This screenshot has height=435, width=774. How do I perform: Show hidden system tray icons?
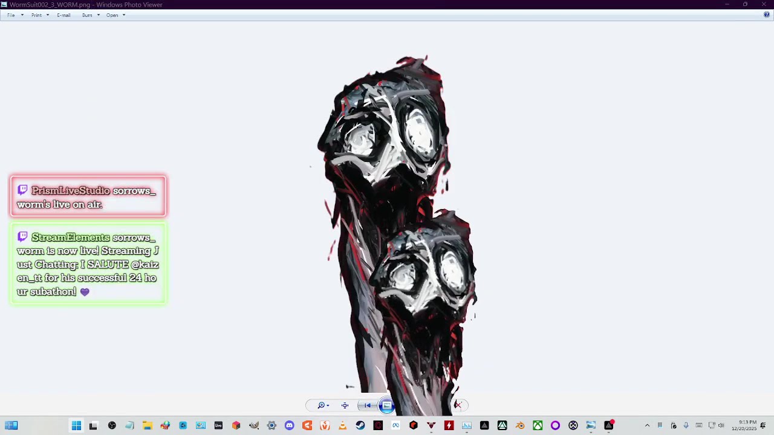[647, 426]
